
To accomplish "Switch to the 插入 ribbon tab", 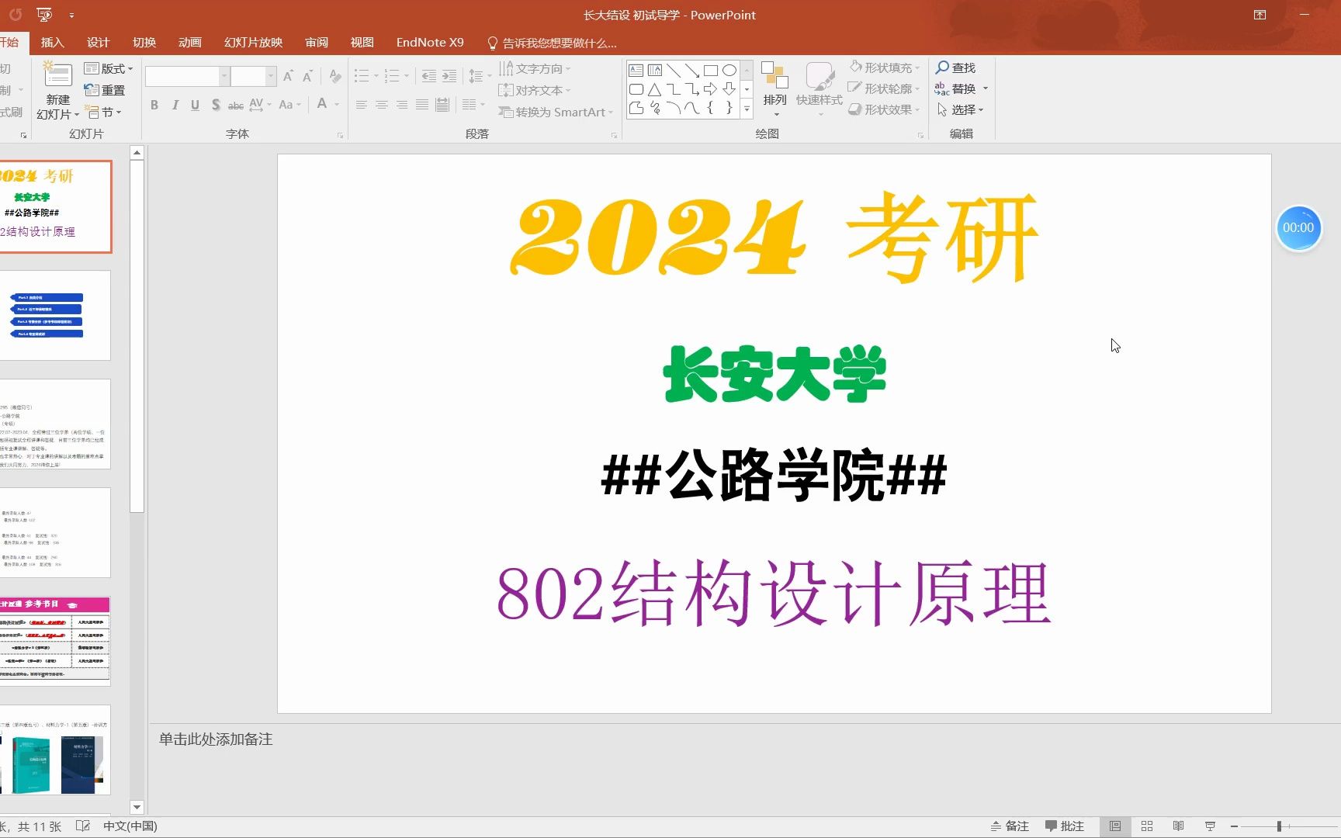I will coord(51,42).
